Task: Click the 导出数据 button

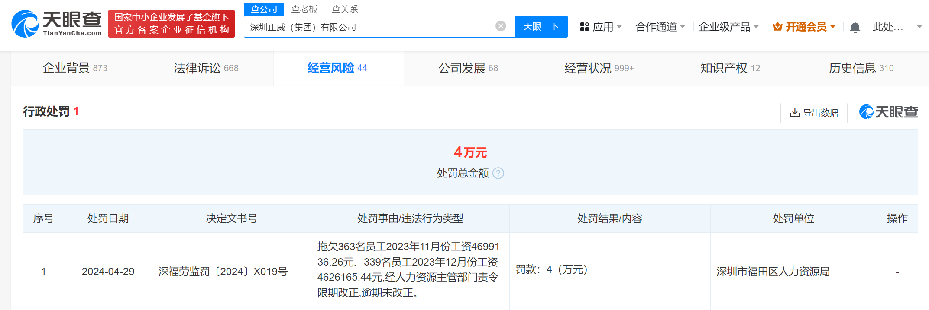Action: [x=814, y=113]
